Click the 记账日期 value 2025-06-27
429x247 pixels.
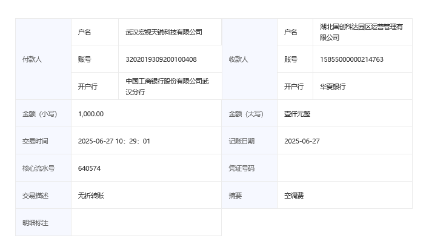[302, 141]
